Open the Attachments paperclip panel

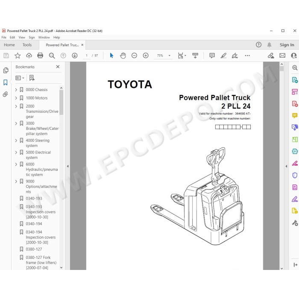pyautogui.click(x=5, y=94)
